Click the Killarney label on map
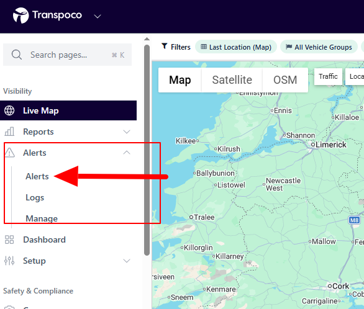This screenshot has width=364, height=309. point(230,256)
